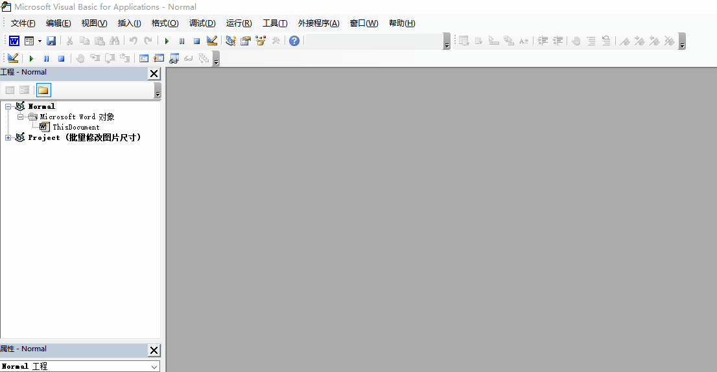Click the Reset stop icon in Debug toolbar
Viewport: 717px width, 372px height.
pos(62,58)
